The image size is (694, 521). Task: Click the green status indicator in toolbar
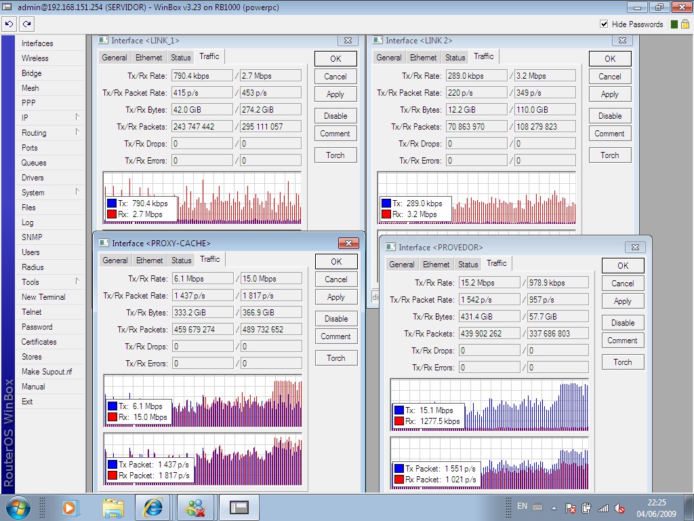[674, 24]
